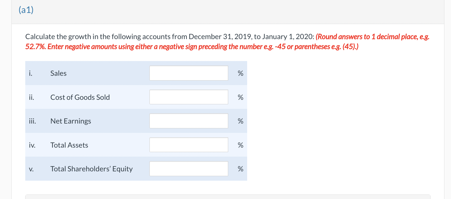
Task: Click the percent sign beside Total Shareholders' Equity
Action: point(240,169)
